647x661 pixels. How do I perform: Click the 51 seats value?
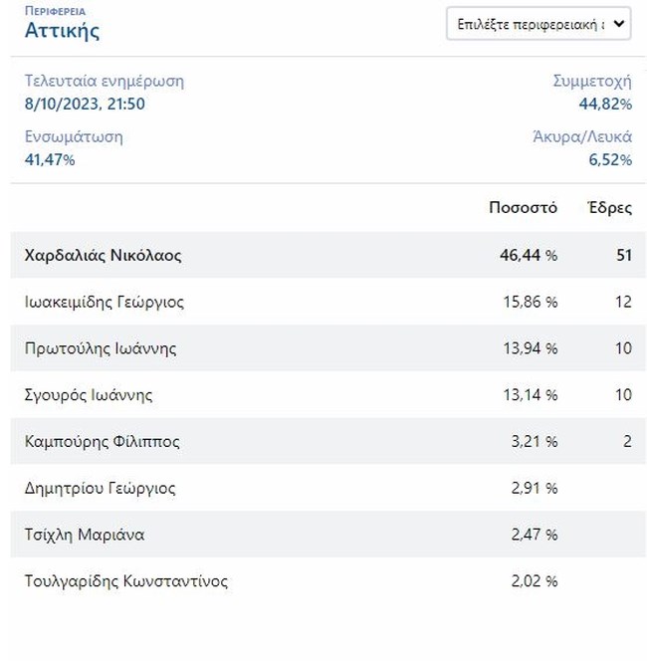pos(623,255)
